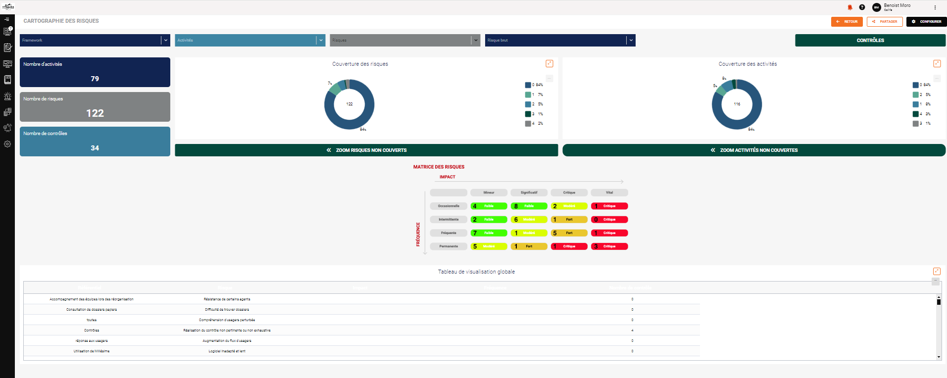The image size is (947, 378).
Task: Open the gear-and-bell alerts sidebar icon
Action: 7,128
